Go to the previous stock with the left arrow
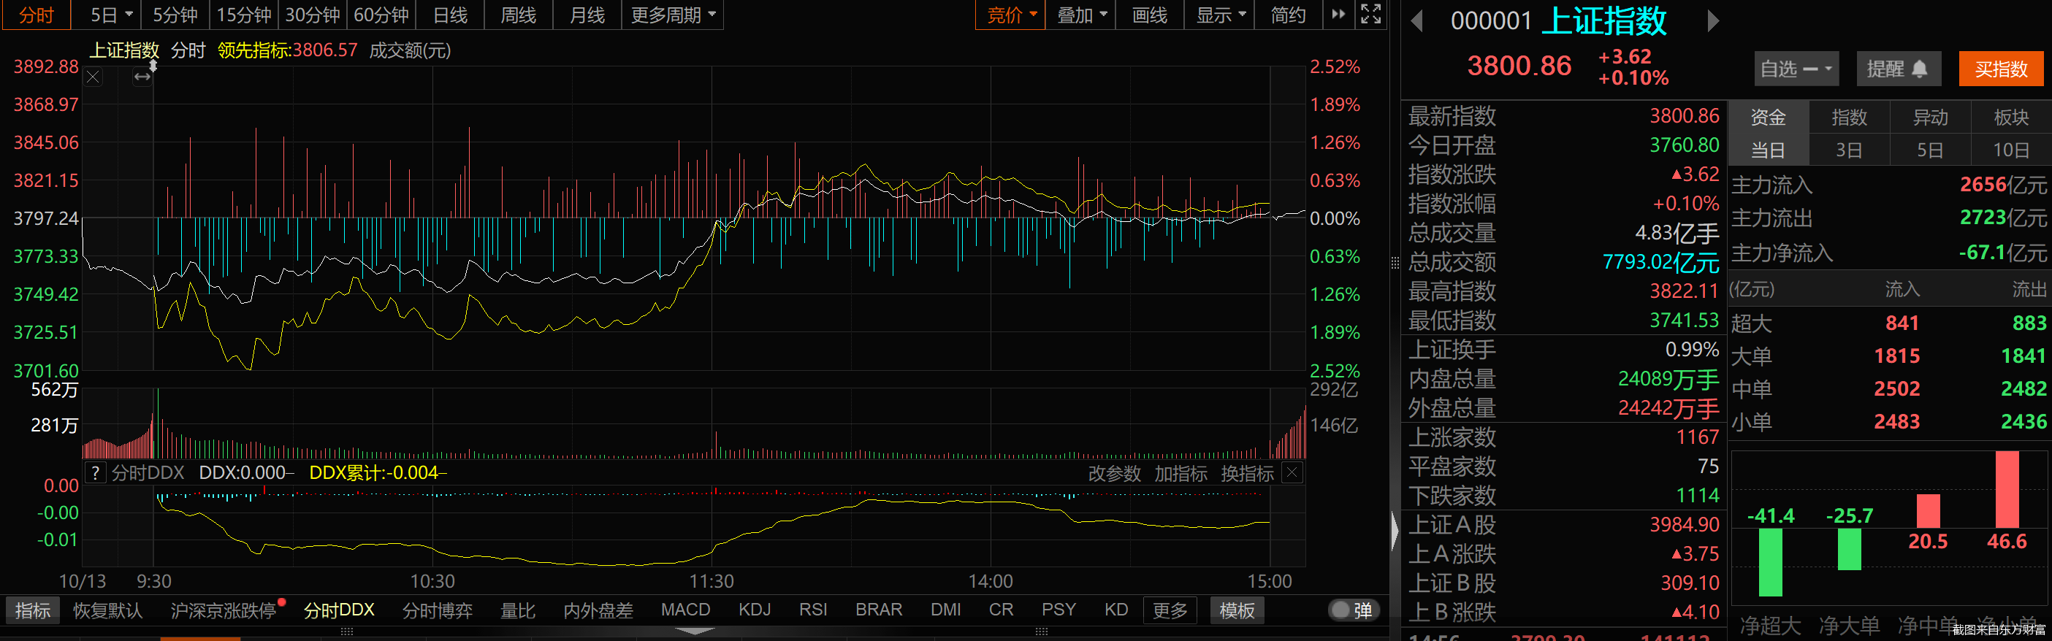The image size is (2052, 641). [1416, 21]
